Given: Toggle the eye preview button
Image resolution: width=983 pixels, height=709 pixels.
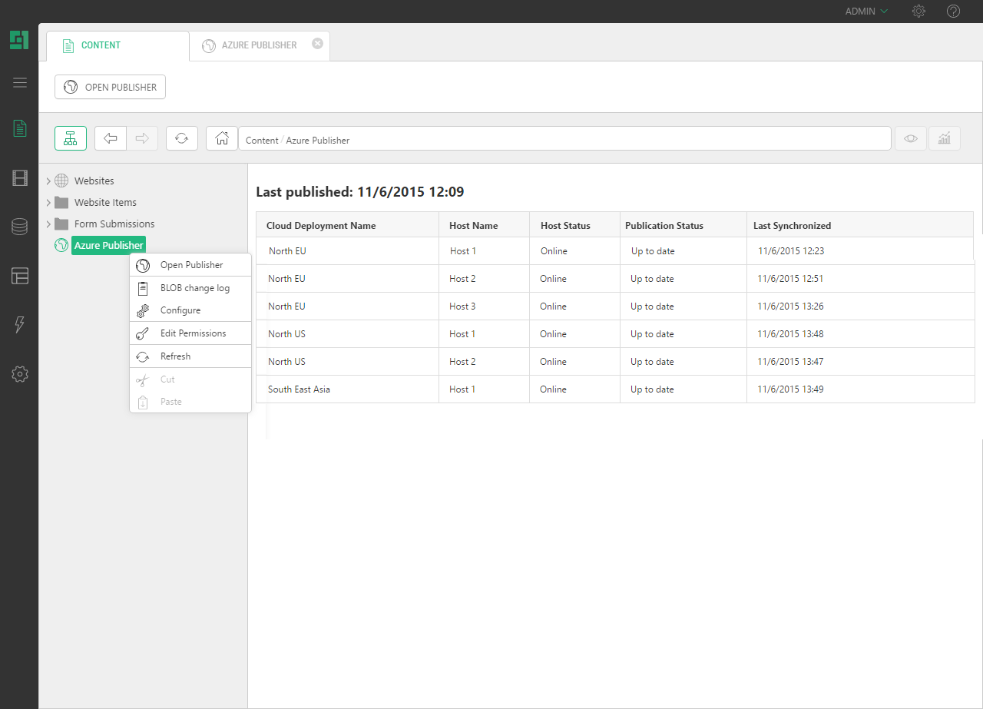Looking at the screenshot, I should pos(911,138).
